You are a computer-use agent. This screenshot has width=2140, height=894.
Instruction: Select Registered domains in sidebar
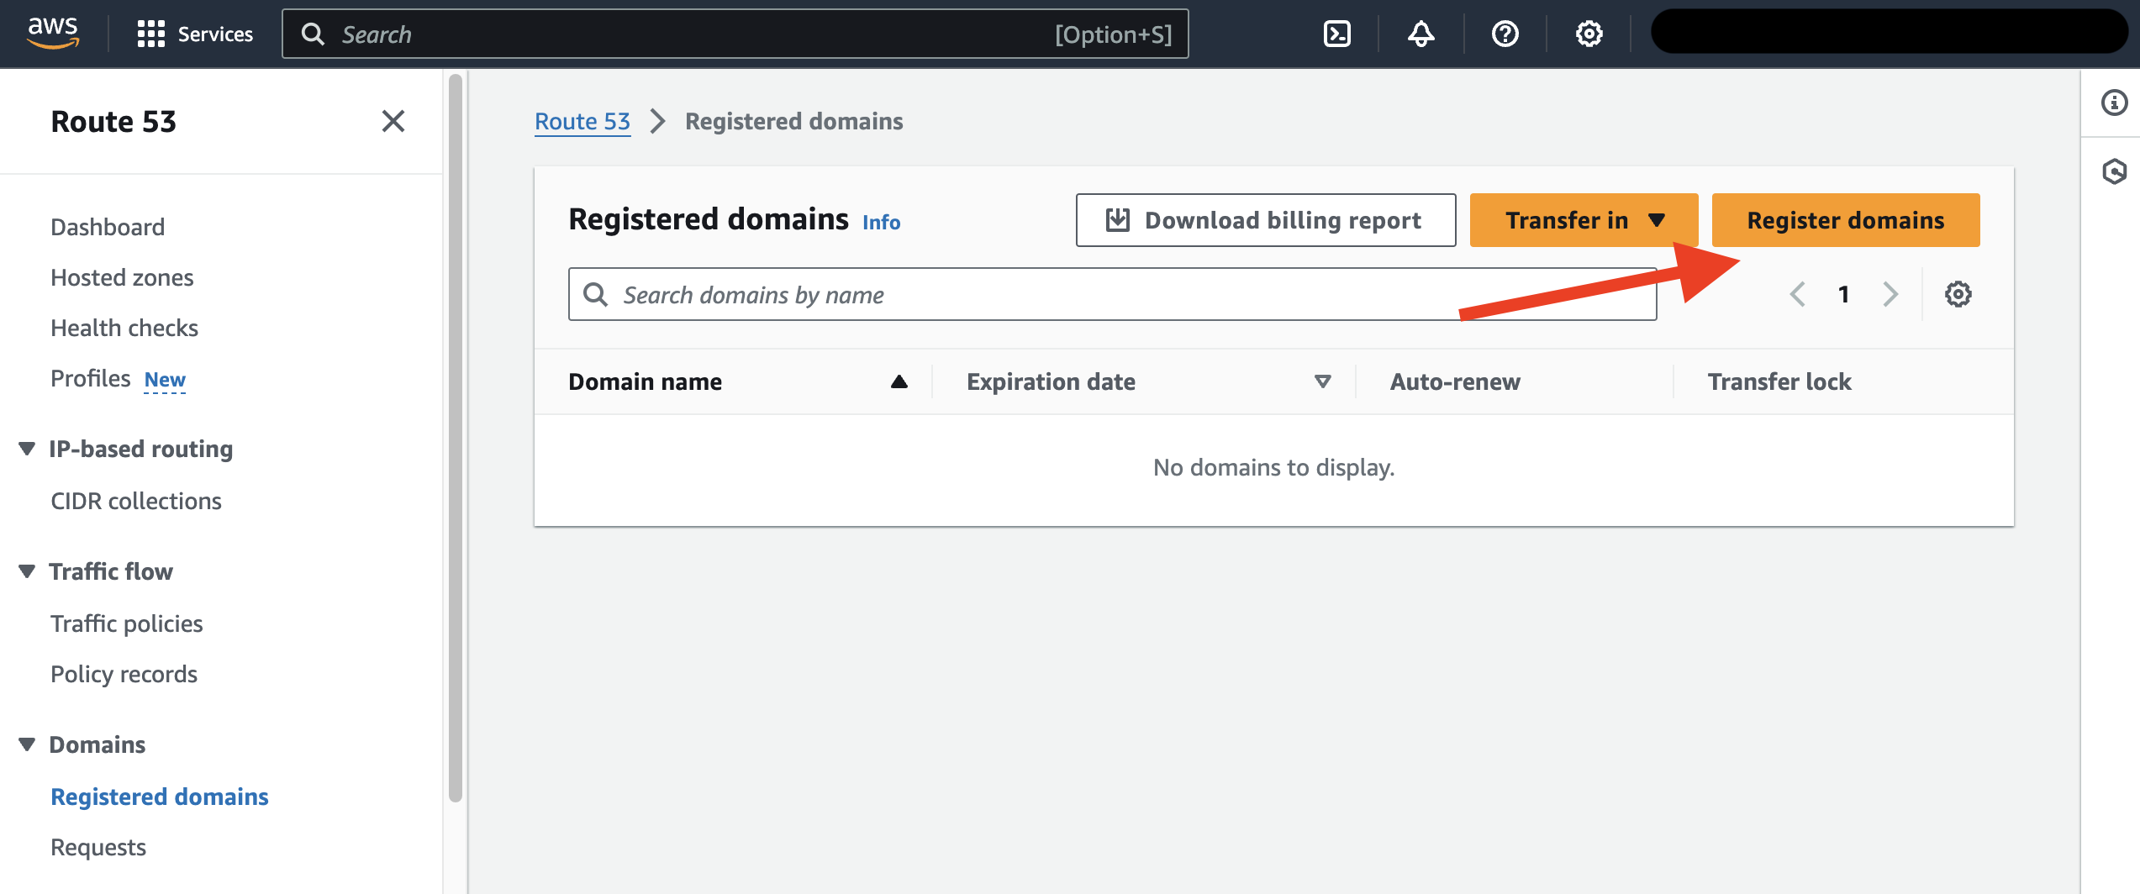(160, 797)
